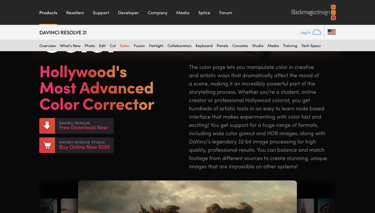This screenshot has height=213, width=375.
Task: Open the Consoles tab
Action: [240, 46]
